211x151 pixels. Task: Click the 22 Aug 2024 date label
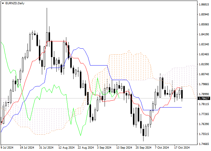[x=86, y=148]
